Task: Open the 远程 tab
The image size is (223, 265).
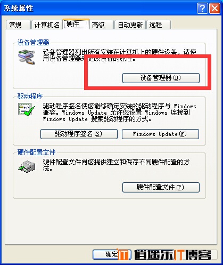Action: (159, 25)
